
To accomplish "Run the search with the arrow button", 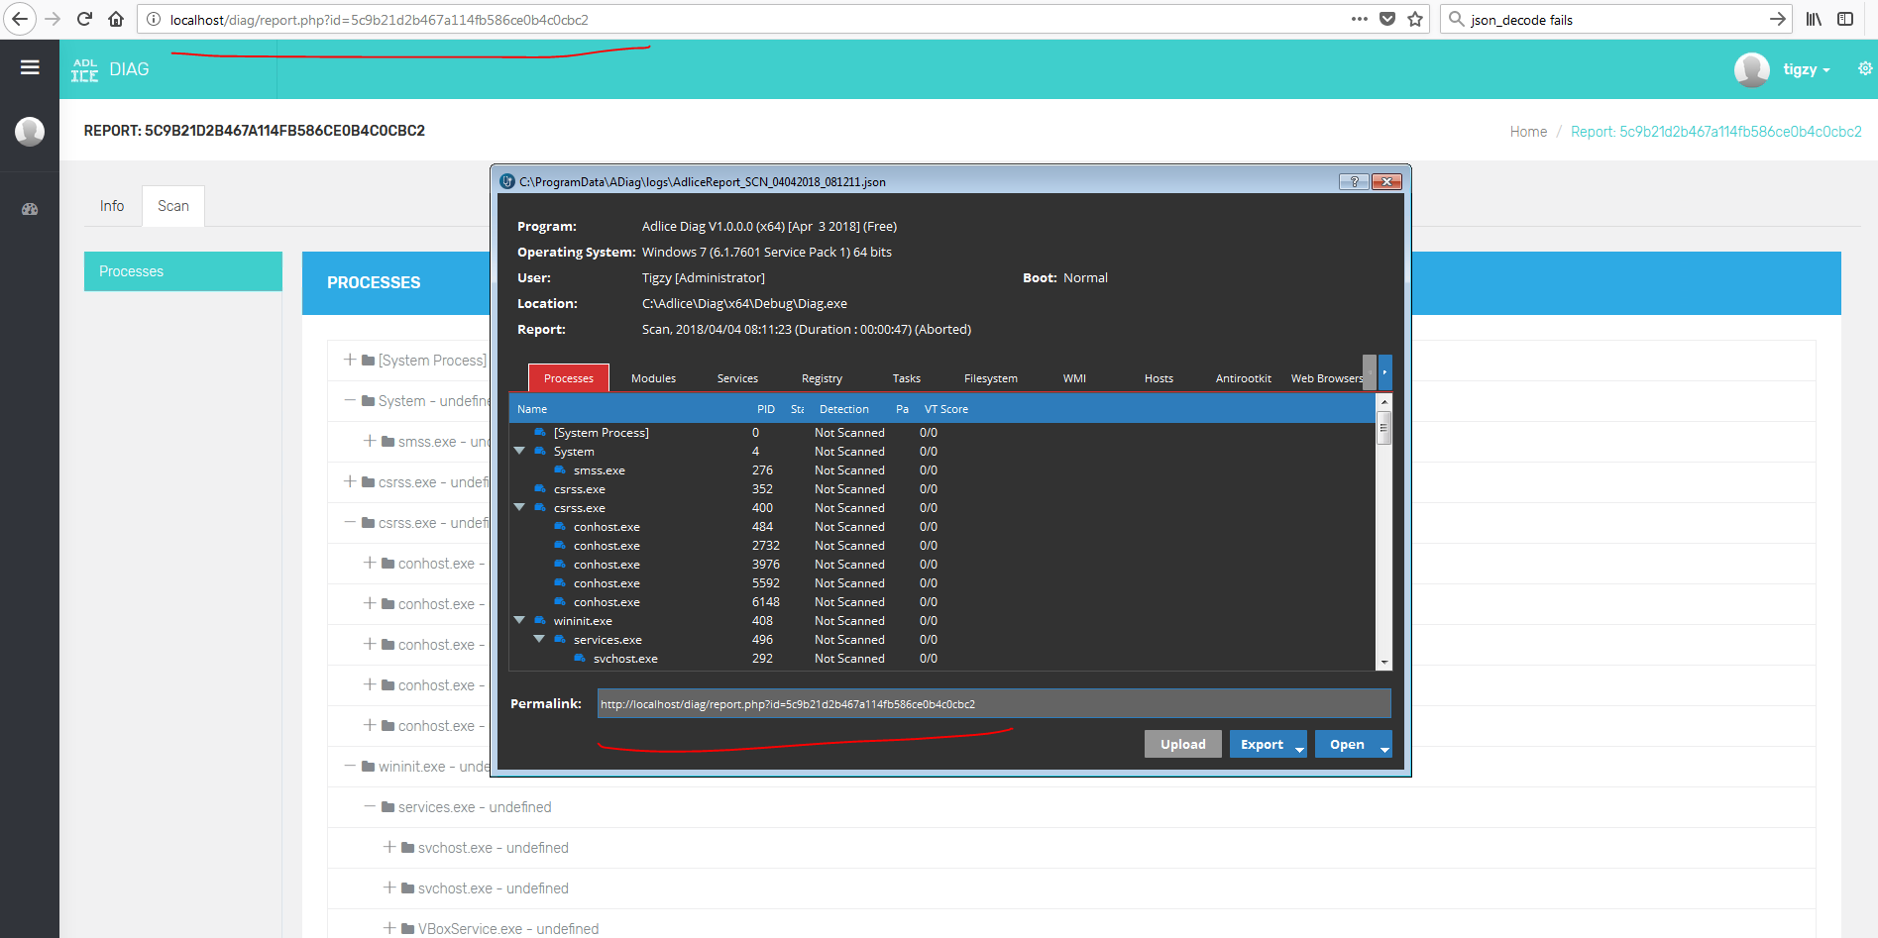I will click(x=1778, y=19).
